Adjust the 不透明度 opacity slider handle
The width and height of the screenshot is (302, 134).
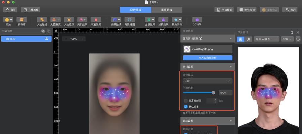tap(213, 93)
